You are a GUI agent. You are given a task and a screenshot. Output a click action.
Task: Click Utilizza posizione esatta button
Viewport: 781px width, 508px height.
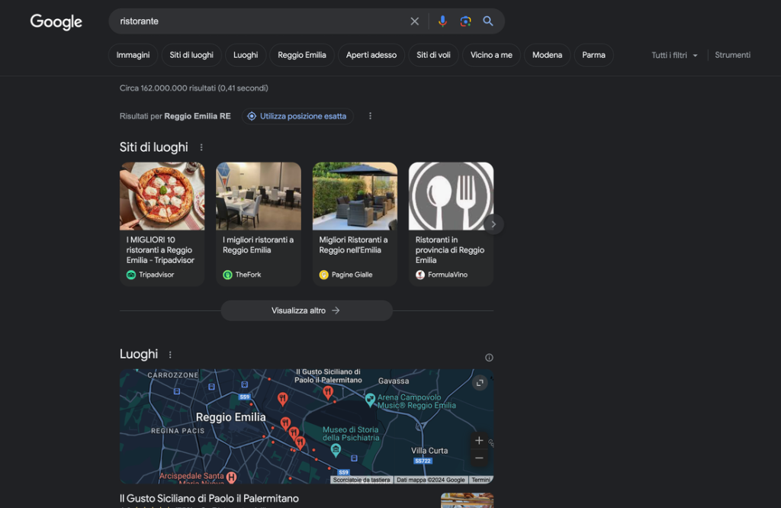tap(297, 116)
